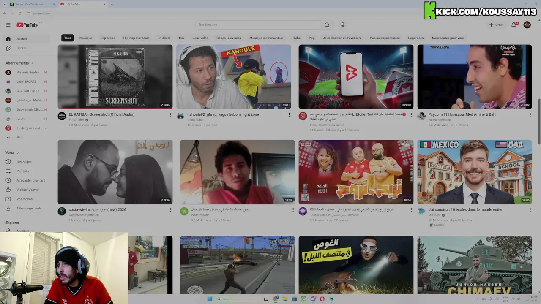
Task: Select the Nouveautés pour vous chip
Action: (x=448, y=38)
